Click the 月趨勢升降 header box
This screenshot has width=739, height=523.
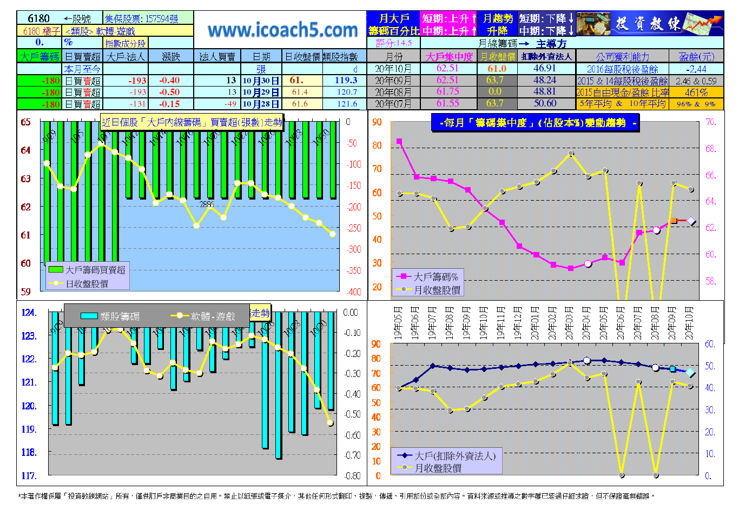[497, 24]
